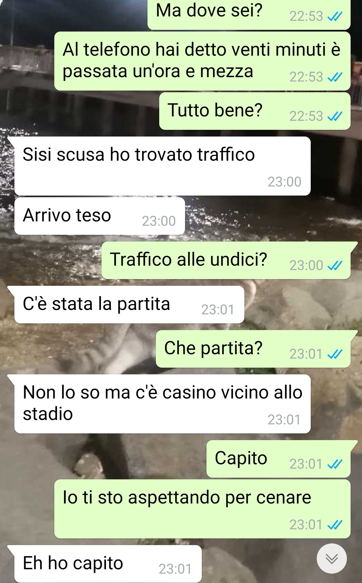The height and width of the screenshot is (583, 362).
Task: Tap the chat wallpaper background beside 'Arrivo teso'
Action: pyautogui.click(x=271, y=216)
